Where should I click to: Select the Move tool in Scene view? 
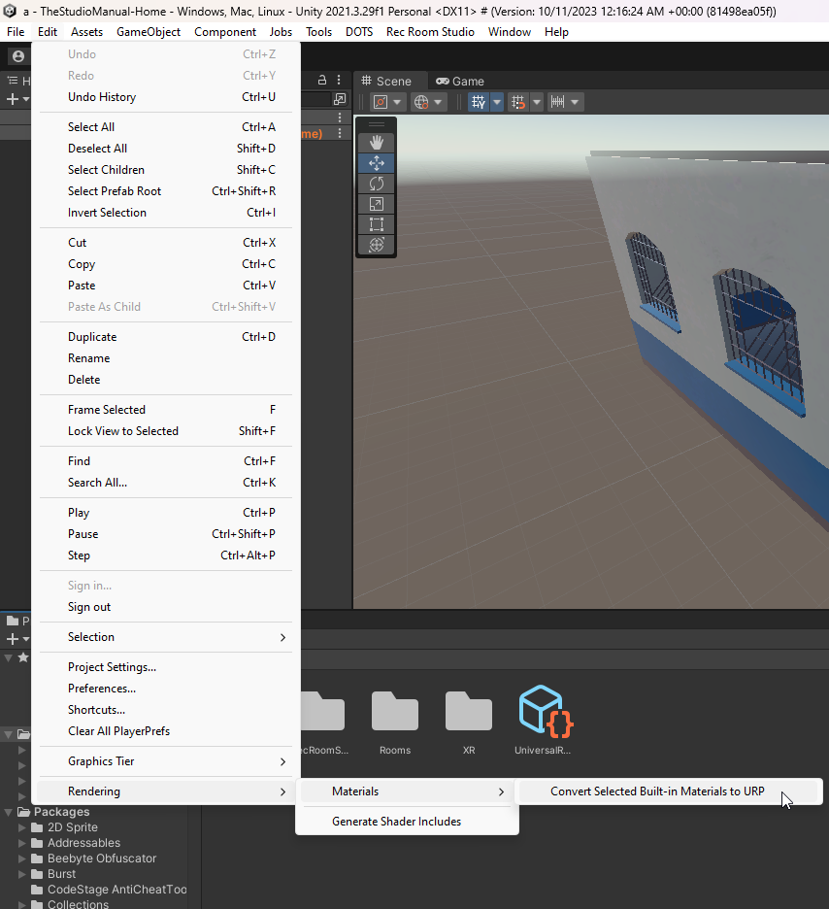[x=377, y=163]
